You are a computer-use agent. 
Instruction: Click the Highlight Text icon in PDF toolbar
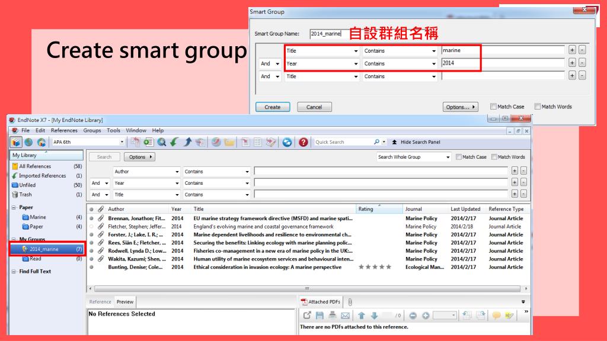coord(509,316)
